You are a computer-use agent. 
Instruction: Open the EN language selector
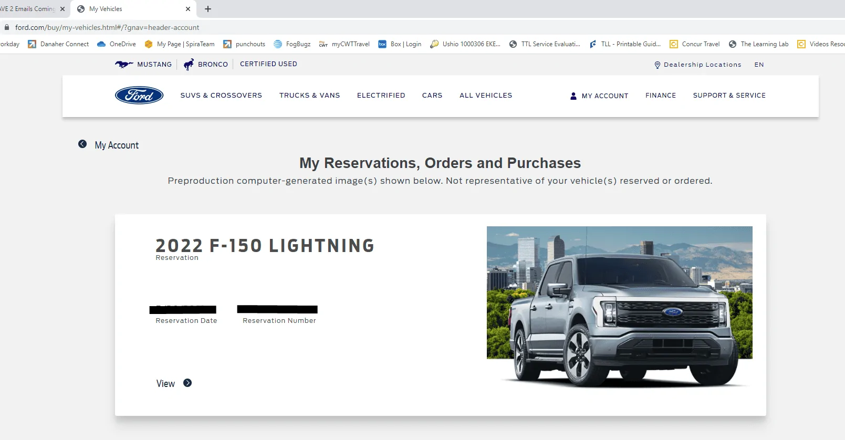point(759,65)
